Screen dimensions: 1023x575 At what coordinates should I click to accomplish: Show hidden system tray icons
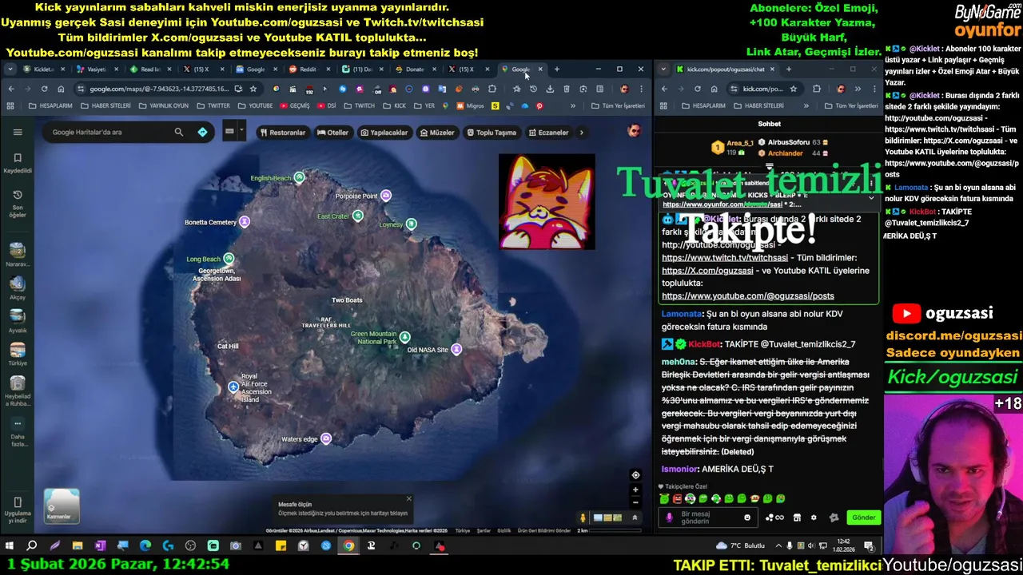pos(778,546)
